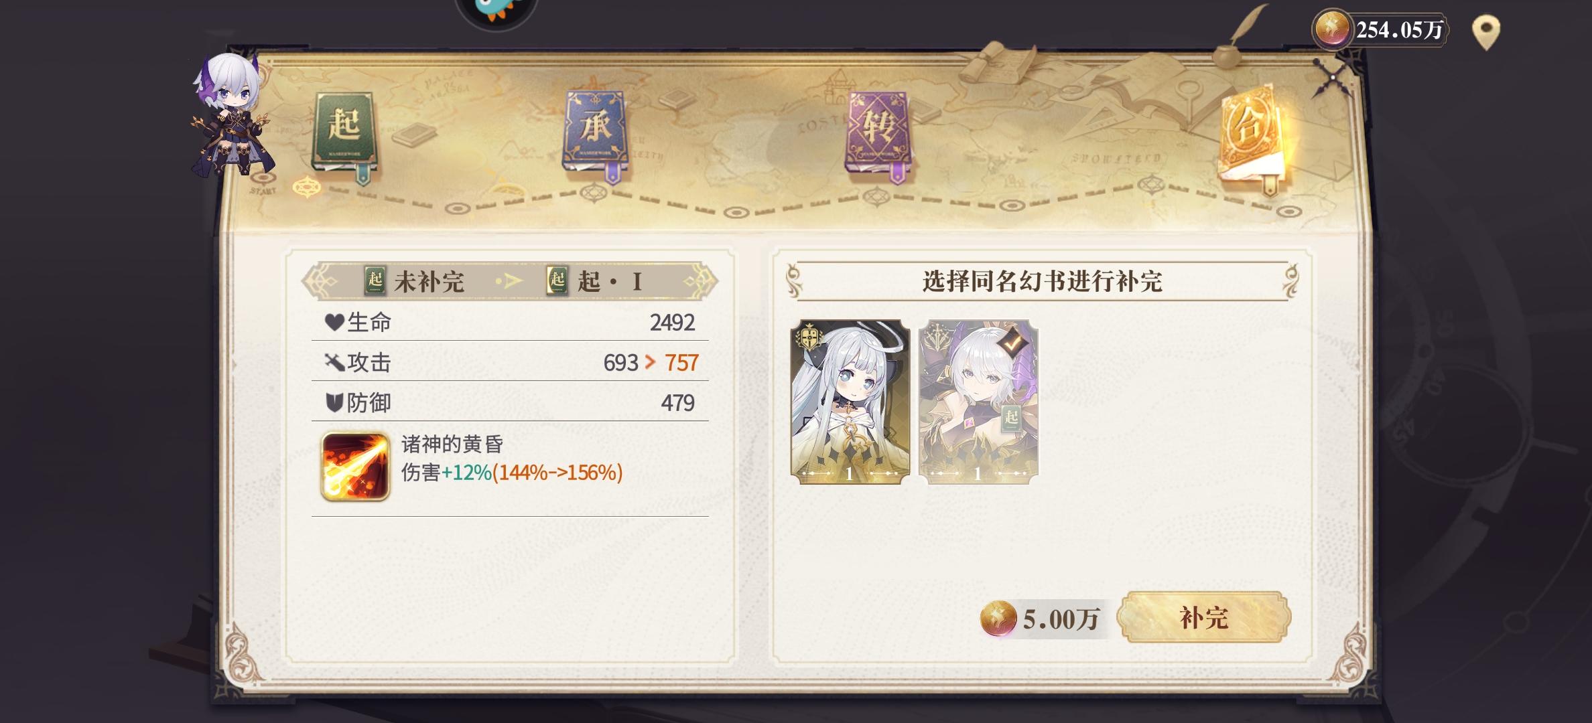
Task: Close the panel with crossed-swords X
Action: (x=1333, y=78)
